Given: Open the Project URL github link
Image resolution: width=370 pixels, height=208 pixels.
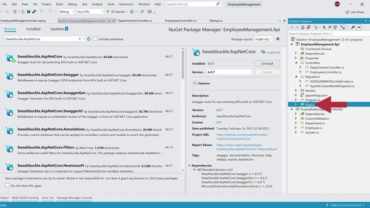Looking at the screenshot, I should click(242, 137).
